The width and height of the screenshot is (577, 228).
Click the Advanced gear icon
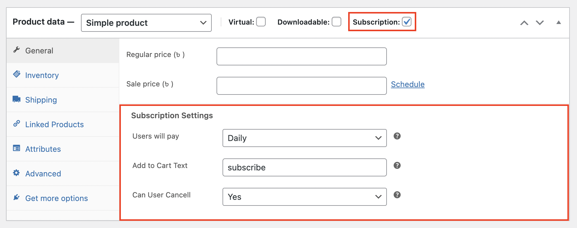pyautogui.click(x=16, y=173)
